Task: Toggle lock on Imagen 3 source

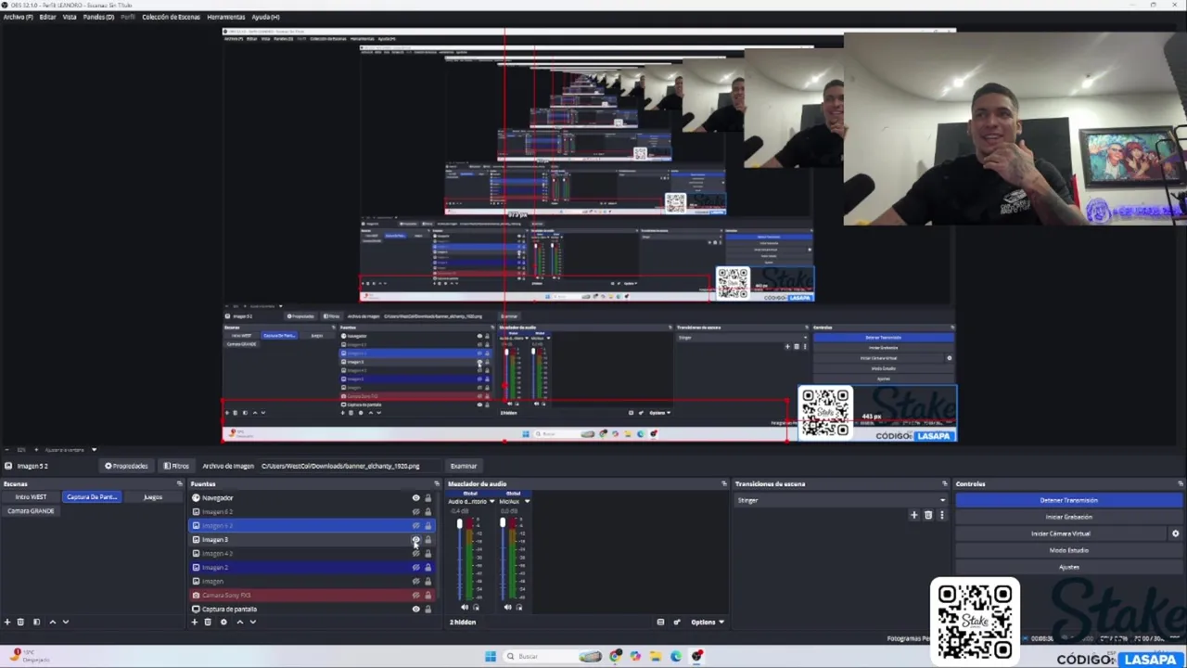Action: click(428, 540)
